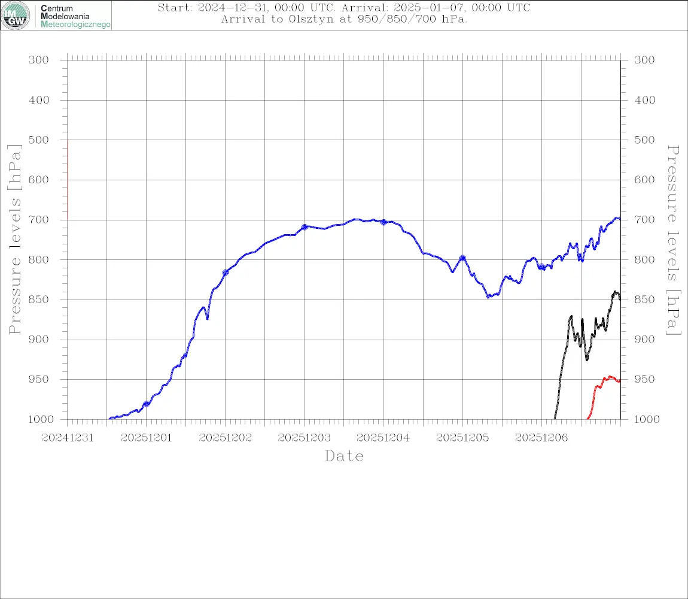
Task: Click the right axis 950 label
Action: (x=644, y=379)
